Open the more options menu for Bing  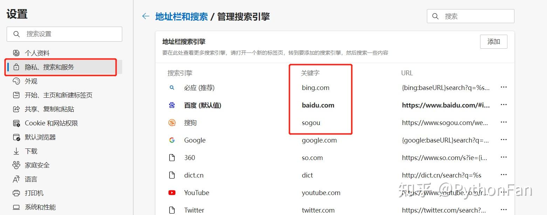click(504, 88)
